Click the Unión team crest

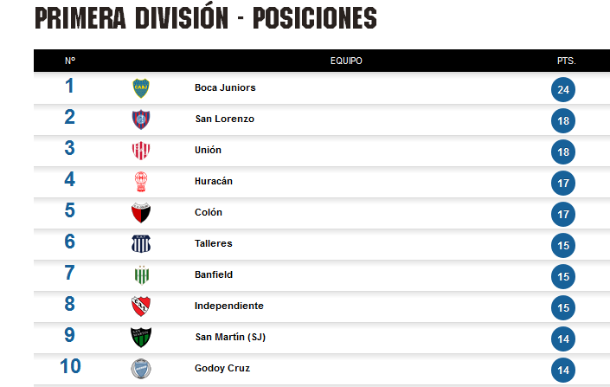pyautogui.click(x=141, y=151)
